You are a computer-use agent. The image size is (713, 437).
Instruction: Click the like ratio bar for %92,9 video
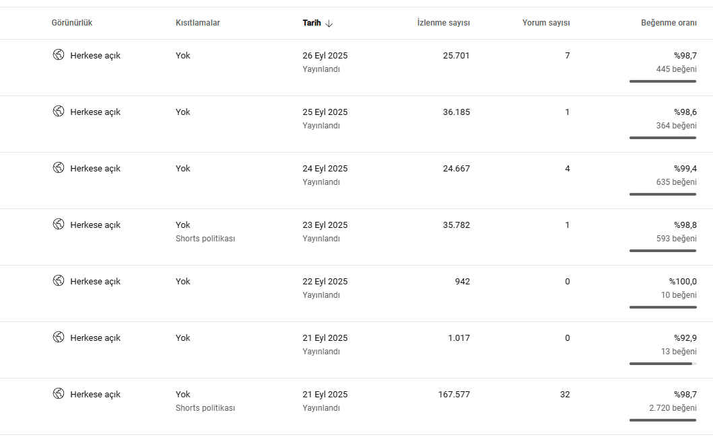click(663, 364)
